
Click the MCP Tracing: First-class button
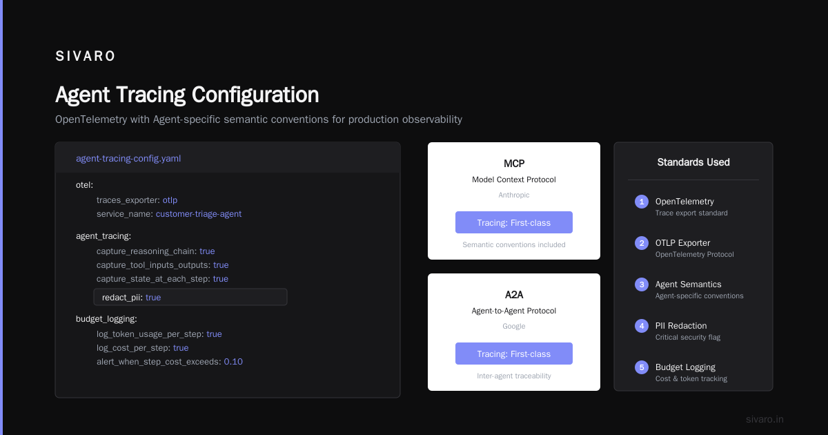click(514, 222)
